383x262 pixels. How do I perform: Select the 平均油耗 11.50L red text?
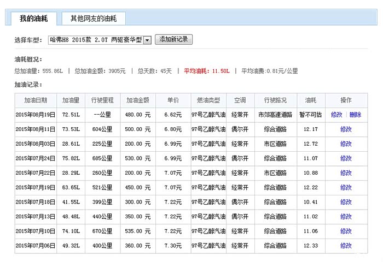206,71
